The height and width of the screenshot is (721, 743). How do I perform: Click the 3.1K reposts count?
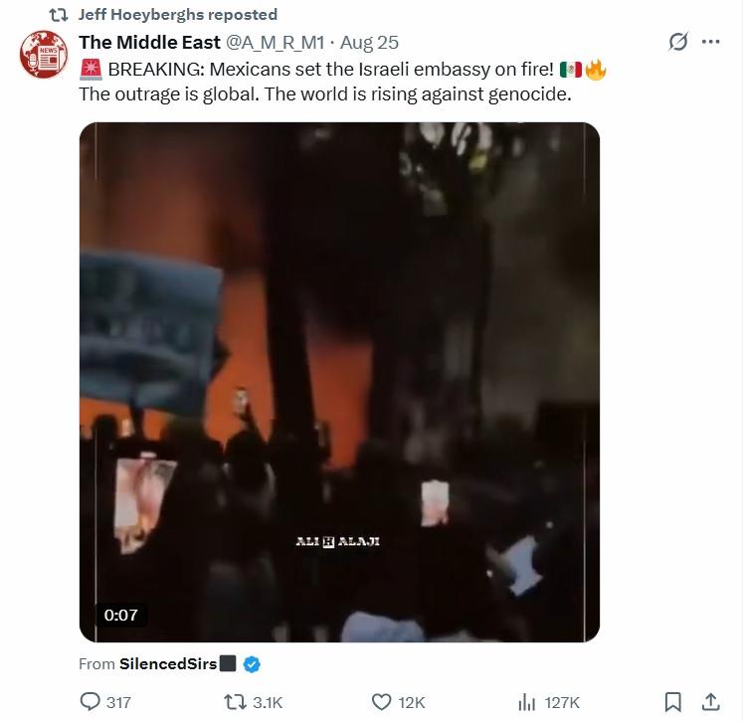[268, 702]
